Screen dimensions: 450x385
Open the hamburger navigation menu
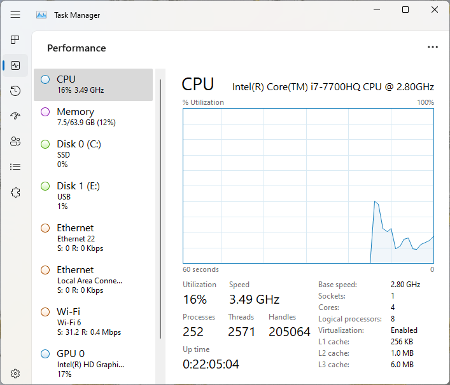(15, 15)
